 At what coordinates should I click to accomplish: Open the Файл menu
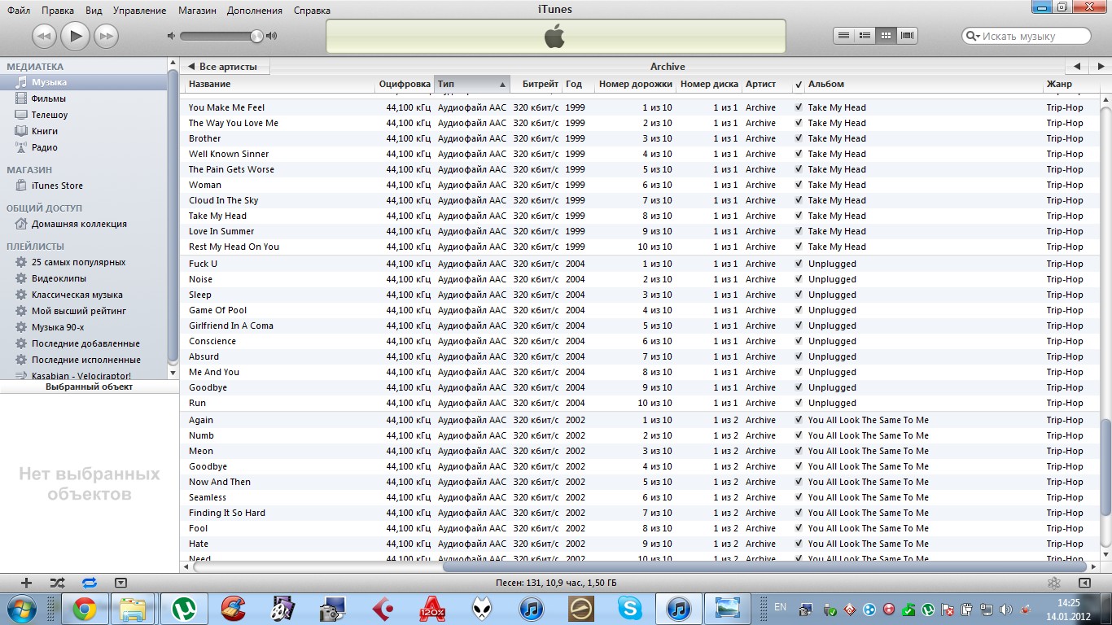pyautogui.click(x=19, y=11)
